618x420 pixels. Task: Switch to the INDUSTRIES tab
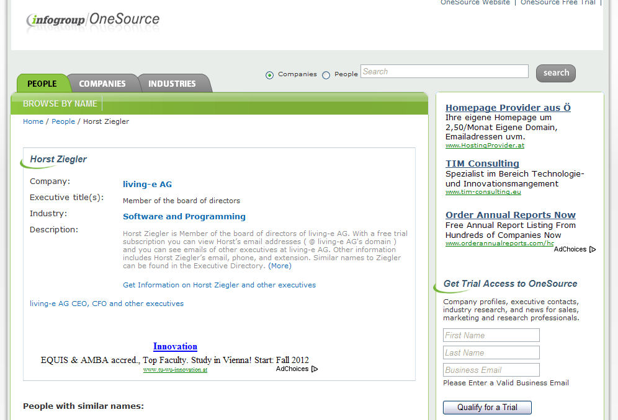coord(172,84)
